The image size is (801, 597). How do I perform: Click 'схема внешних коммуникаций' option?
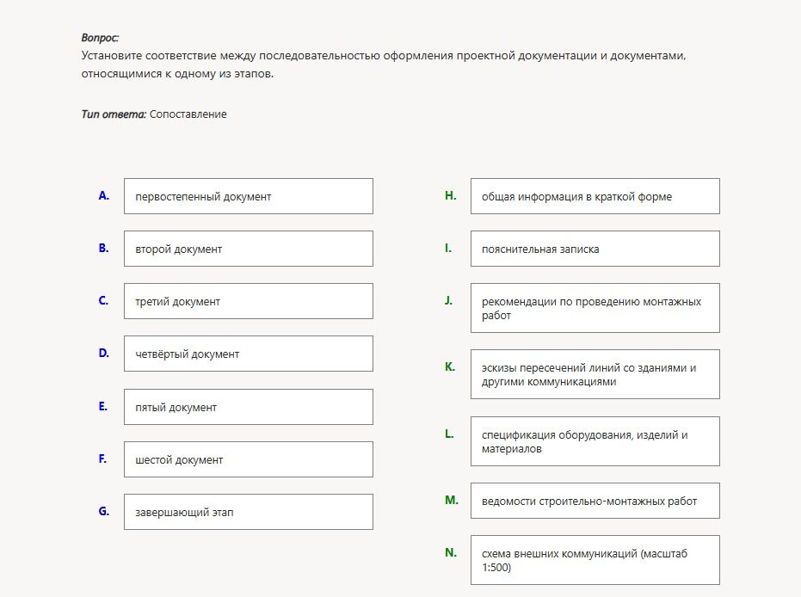[595, 560]
